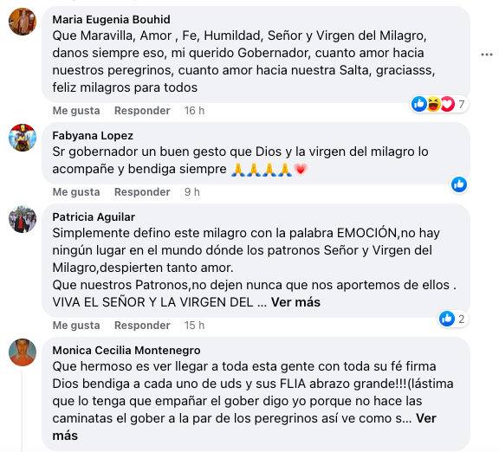Click the reactions summary on Maria Eugenia Bouhid's comment
This screenshot has width=499, height=452.
coord(439,104)
